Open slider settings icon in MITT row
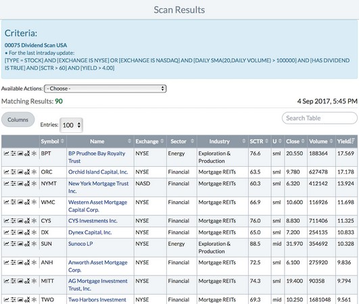This screenshot has width=359, height=304. (14, 281)
